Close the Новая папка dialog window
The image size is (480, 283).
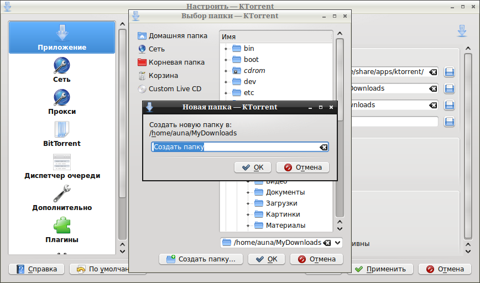[331, 107]
